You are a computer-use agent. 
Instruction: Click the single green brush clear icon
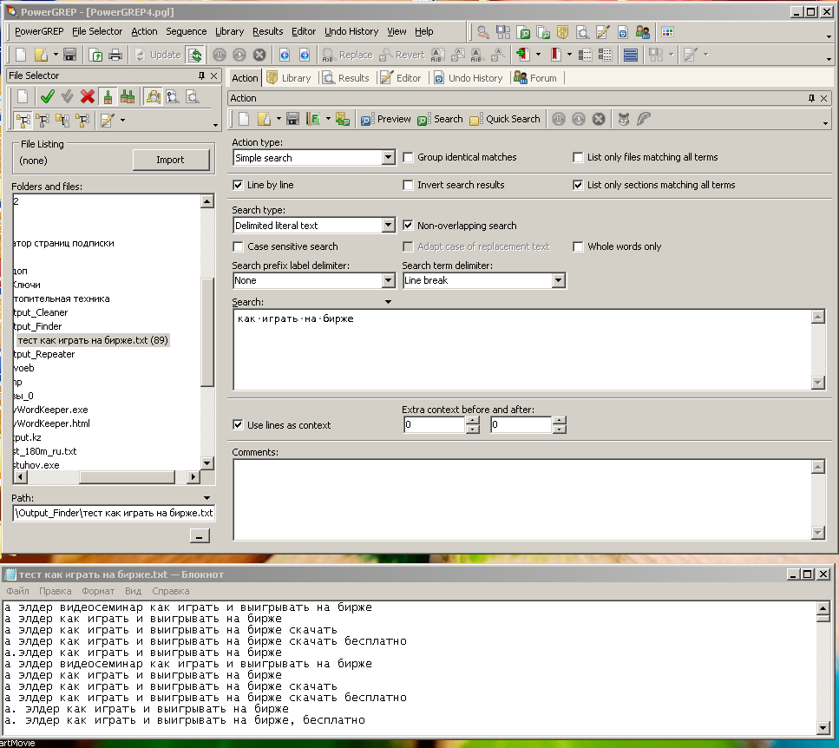coord(108,96)
